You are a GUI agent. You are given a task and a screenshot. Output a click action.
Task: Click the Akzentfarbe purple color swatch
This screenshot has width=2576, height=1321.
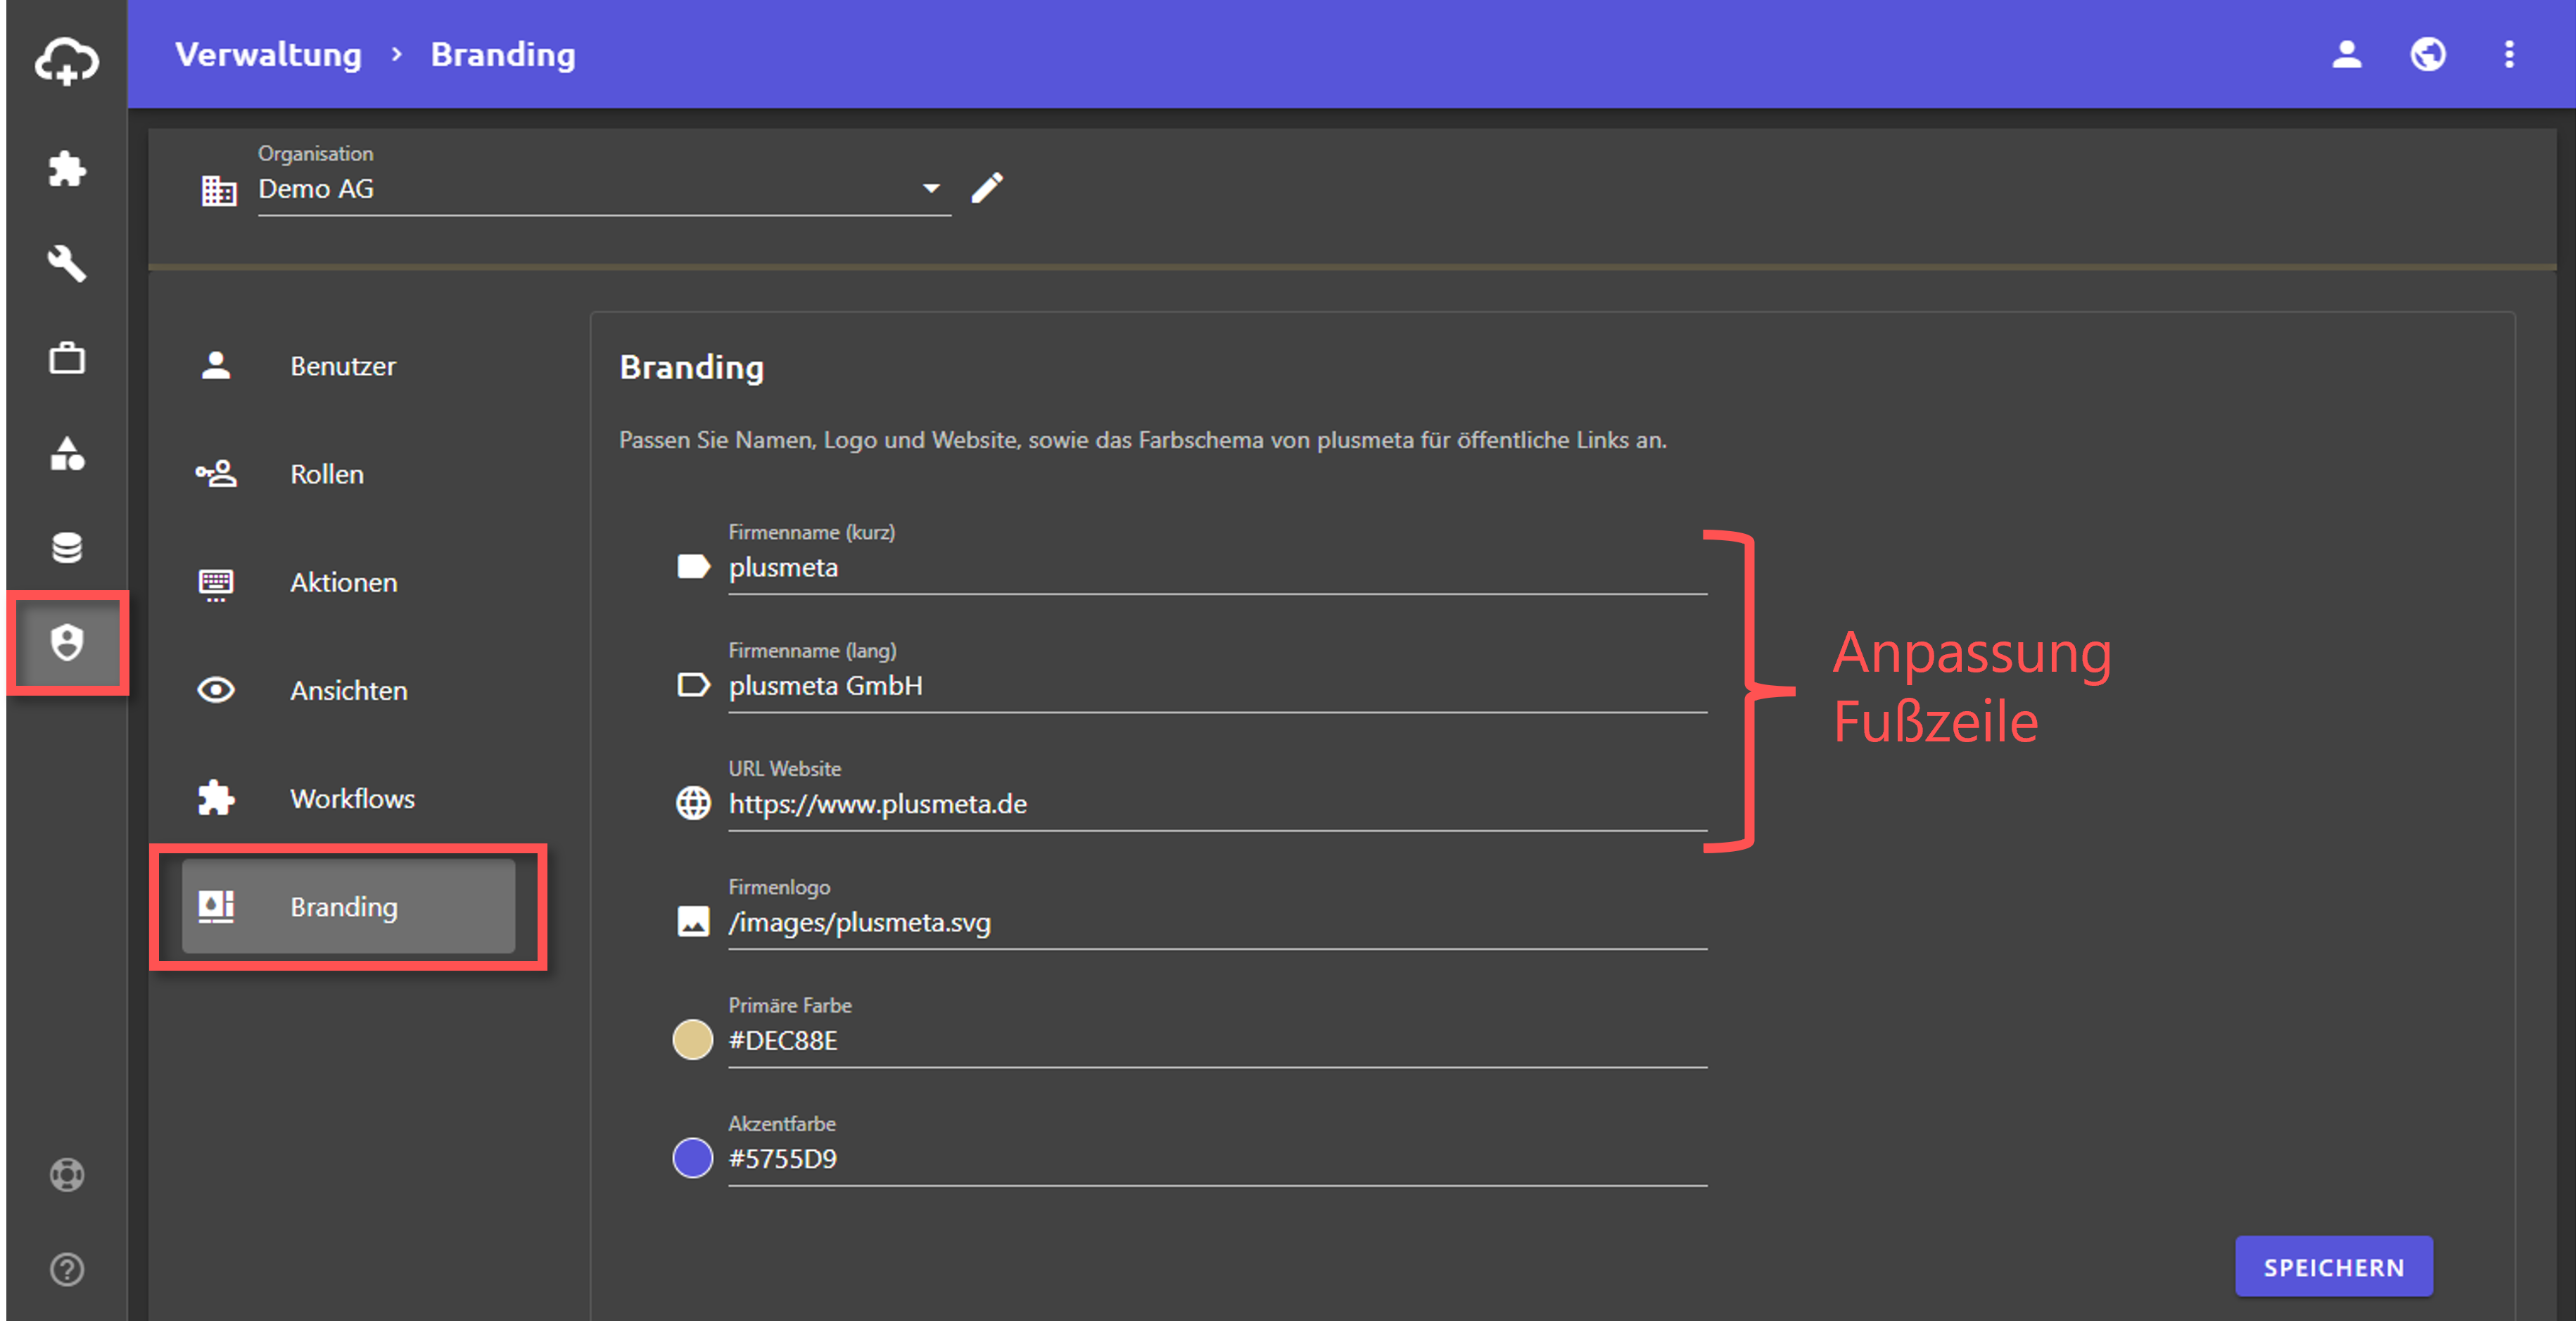[692, 1158]
